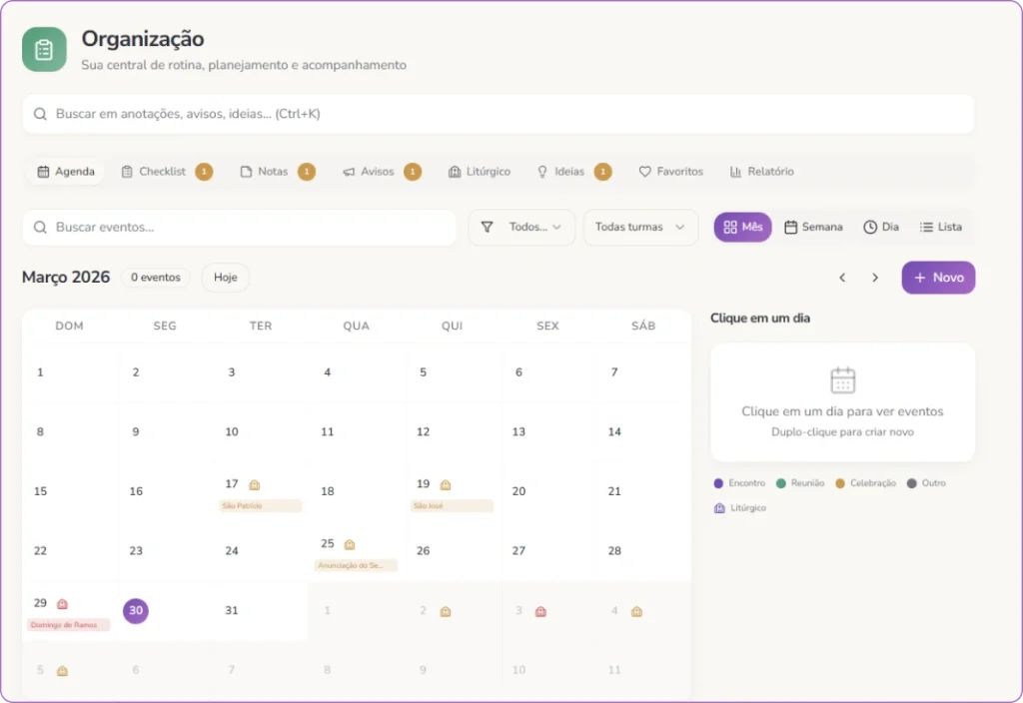Click the red liturgical icon on March 29
This screenshot has width=1023, height=703.
[62, 604]
